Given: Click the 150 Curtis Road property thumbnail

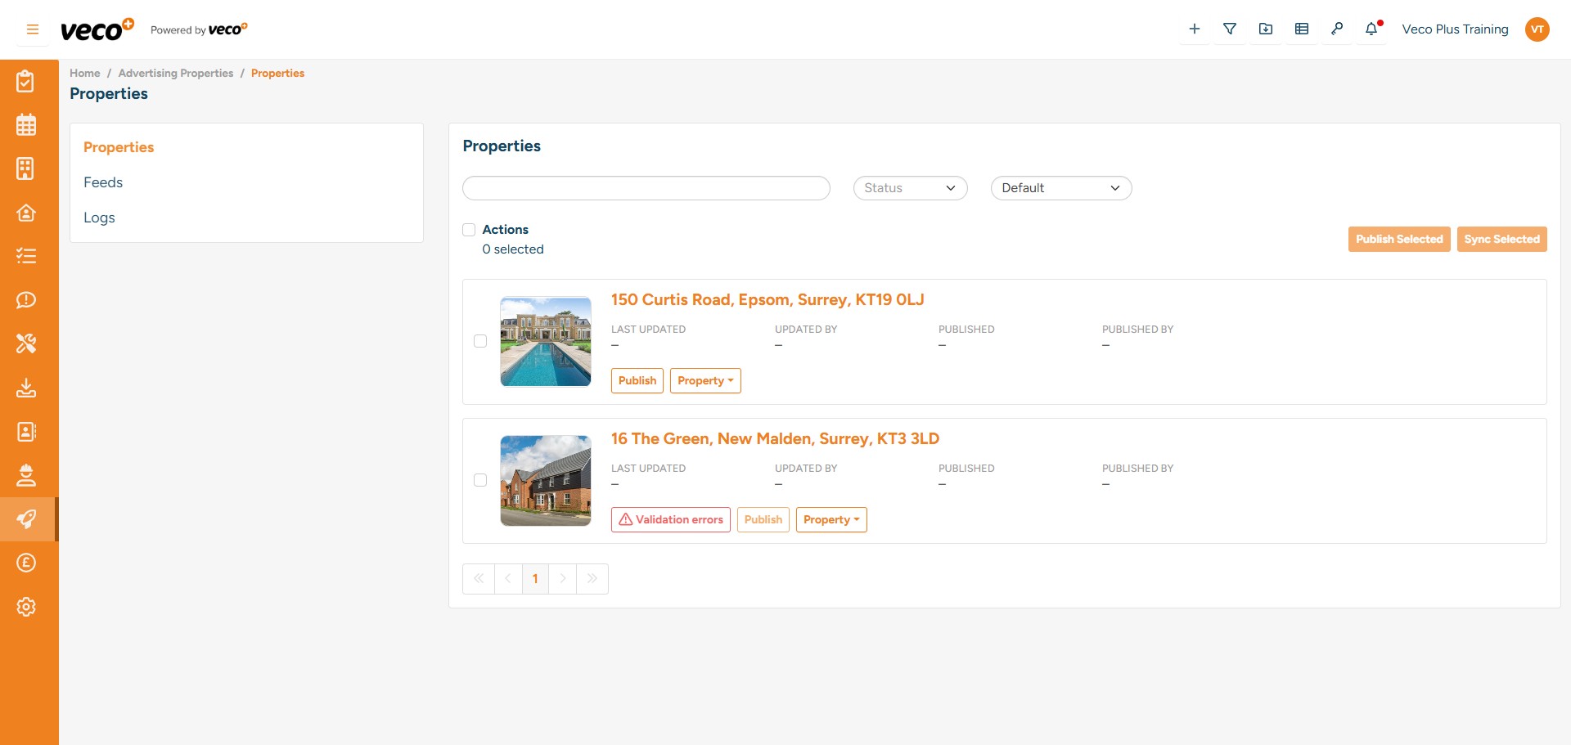Looking at the screenshot, I should (545, 342).
